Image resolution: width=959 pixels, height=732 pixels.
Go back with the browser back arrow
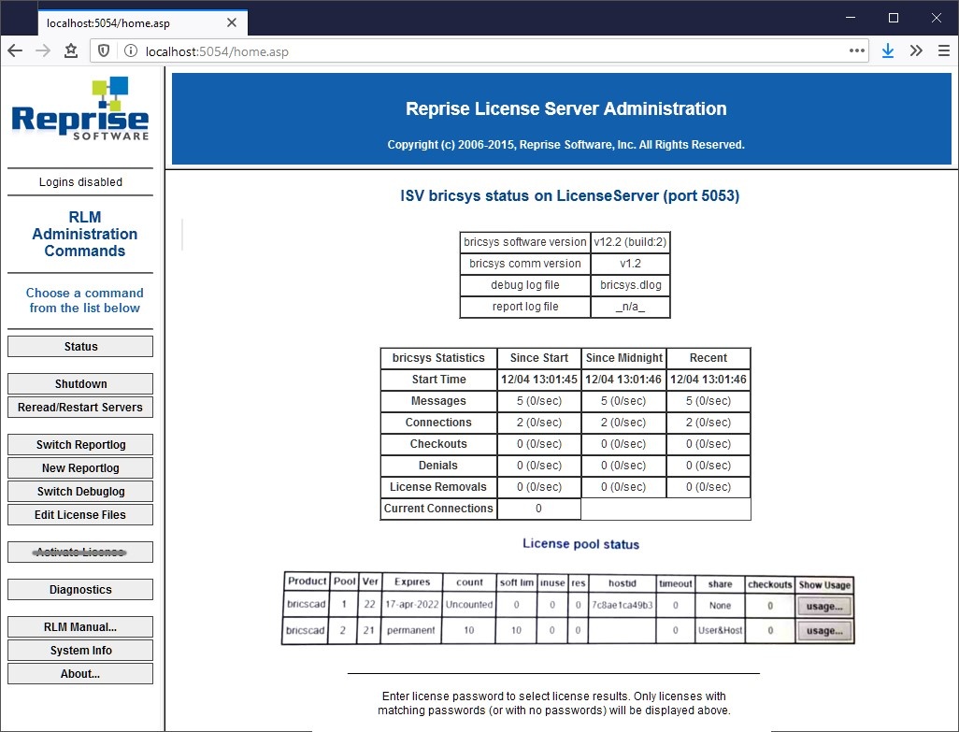point(15,50)
